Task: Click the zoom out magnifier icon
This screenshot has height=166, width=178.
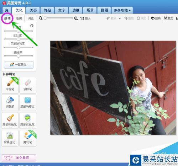Action: [41, 18]
